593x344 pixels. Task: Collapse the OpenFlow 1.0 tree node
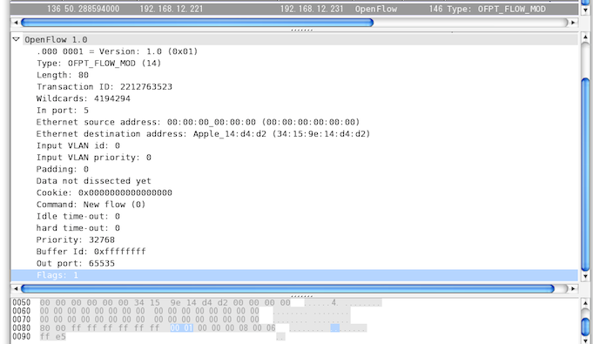click(16, 39)
